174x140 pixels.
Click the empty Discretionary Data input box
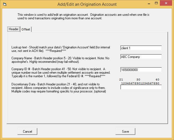[x=141, y=87]
